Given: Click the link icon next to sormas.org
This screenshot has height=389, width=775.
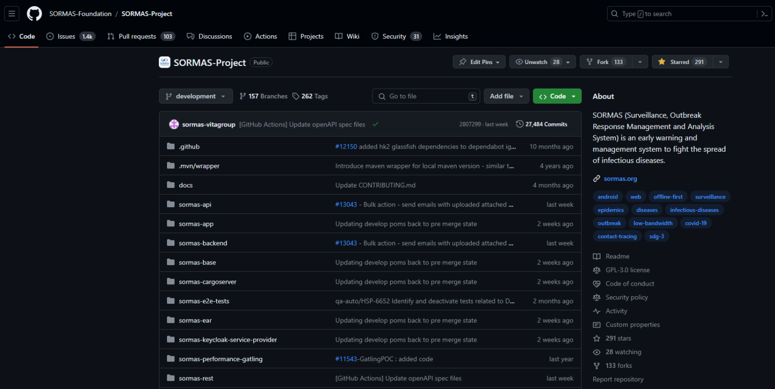Looking at the screenshot, I should click(x=597, y=178).
